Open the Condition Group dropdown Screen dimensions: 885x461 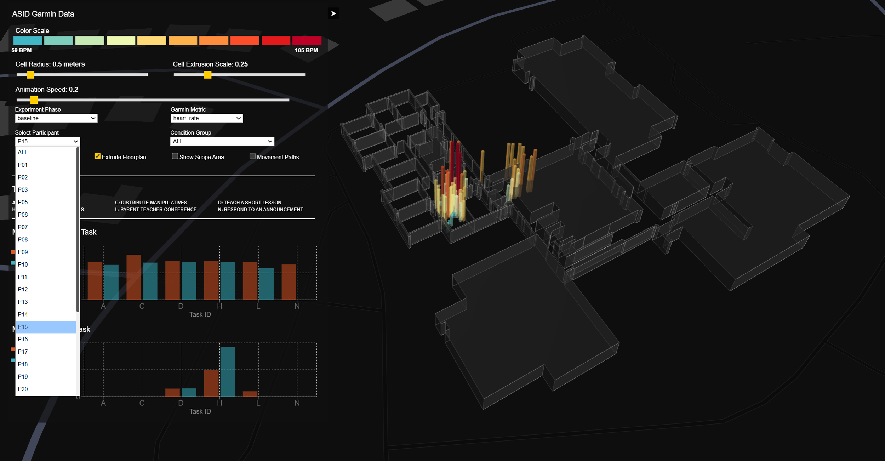222,142
